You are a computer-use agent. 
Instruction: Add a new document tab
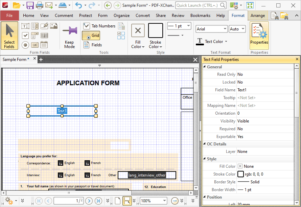point(41,60)
